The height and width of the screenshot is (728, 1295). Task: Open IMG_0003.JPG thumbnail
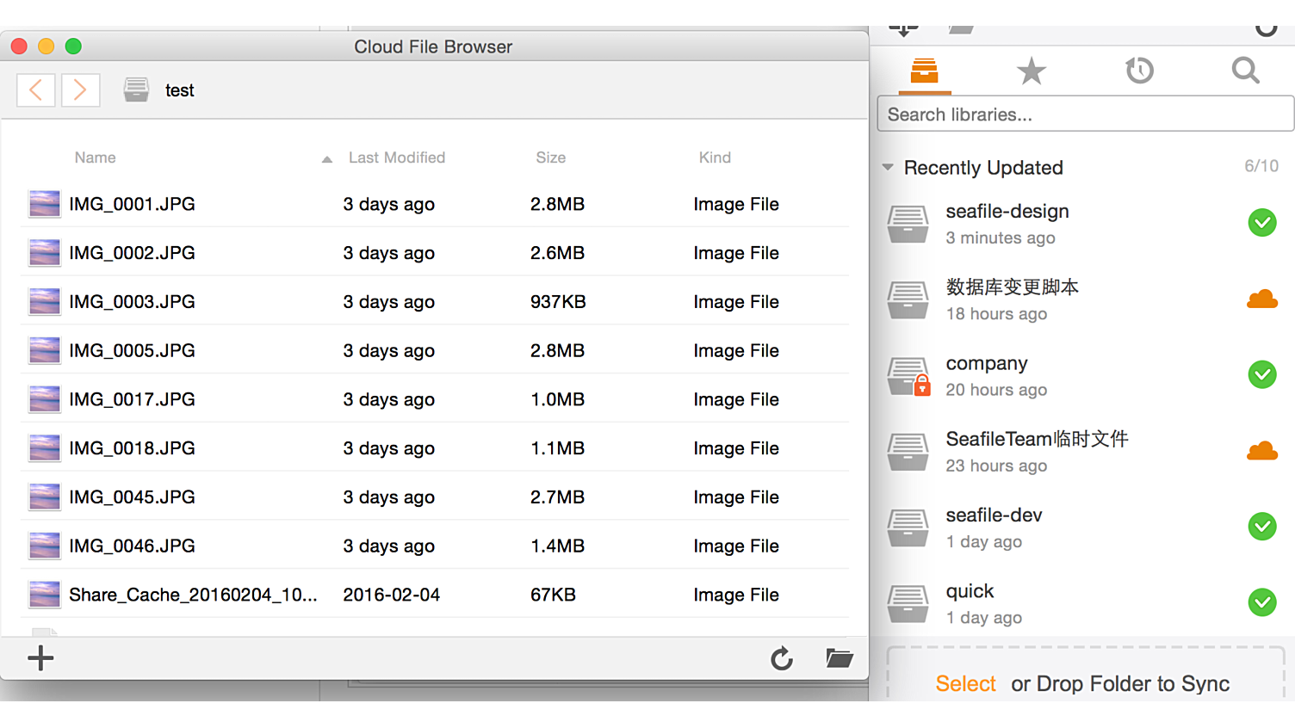[44, 301]
